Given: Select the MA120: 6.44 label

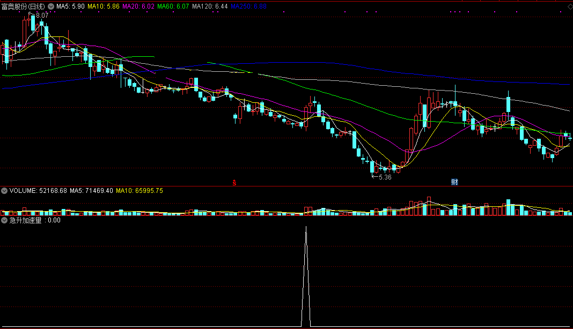Looking at the screenshot, I should 210,6.
